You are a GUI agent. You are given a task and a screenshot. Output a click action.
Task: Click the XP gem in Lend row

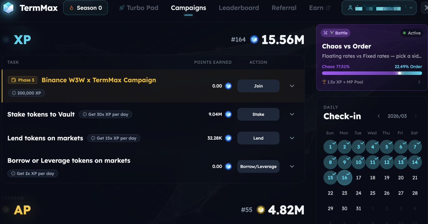(x=228, y=138)
